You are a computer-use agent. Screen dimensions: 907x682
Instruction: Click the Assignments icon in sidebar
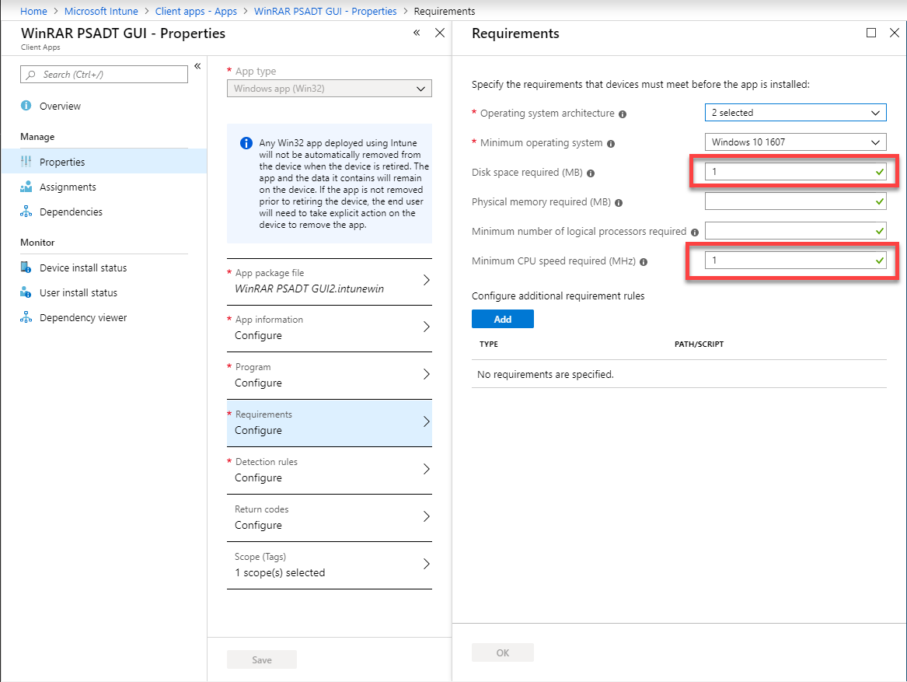[26, 187]
